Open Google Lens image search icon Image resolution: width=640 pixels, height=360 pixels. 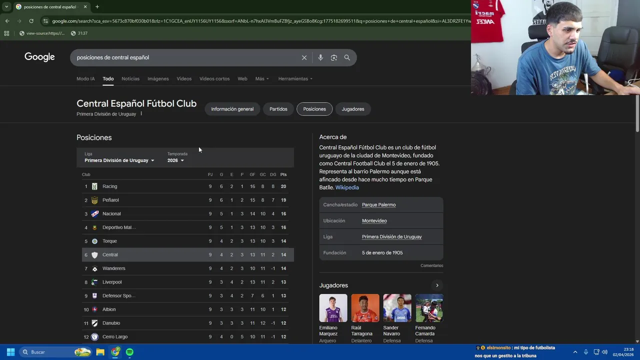tap(334, 57)
